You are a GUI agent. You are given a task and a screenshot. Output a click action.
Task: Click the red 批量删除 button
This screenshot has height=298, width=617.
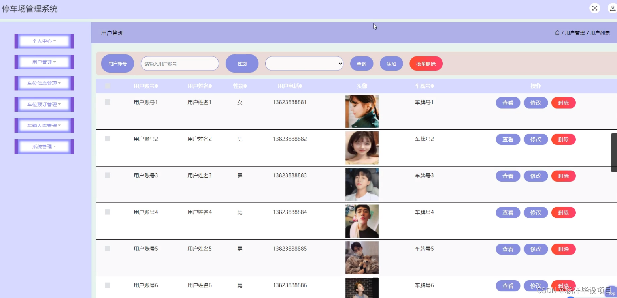[x=426, y=63]
